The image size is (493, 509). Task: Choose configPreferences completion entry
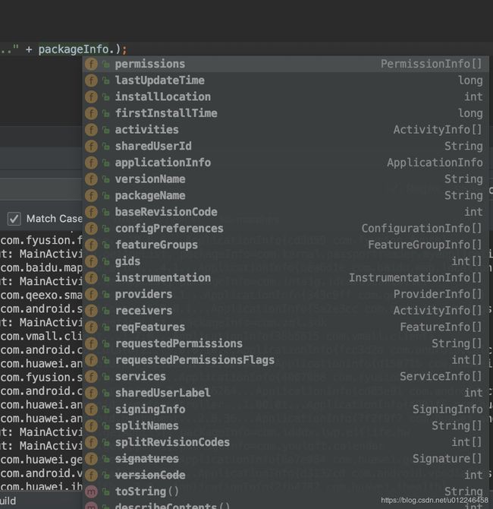285,229
